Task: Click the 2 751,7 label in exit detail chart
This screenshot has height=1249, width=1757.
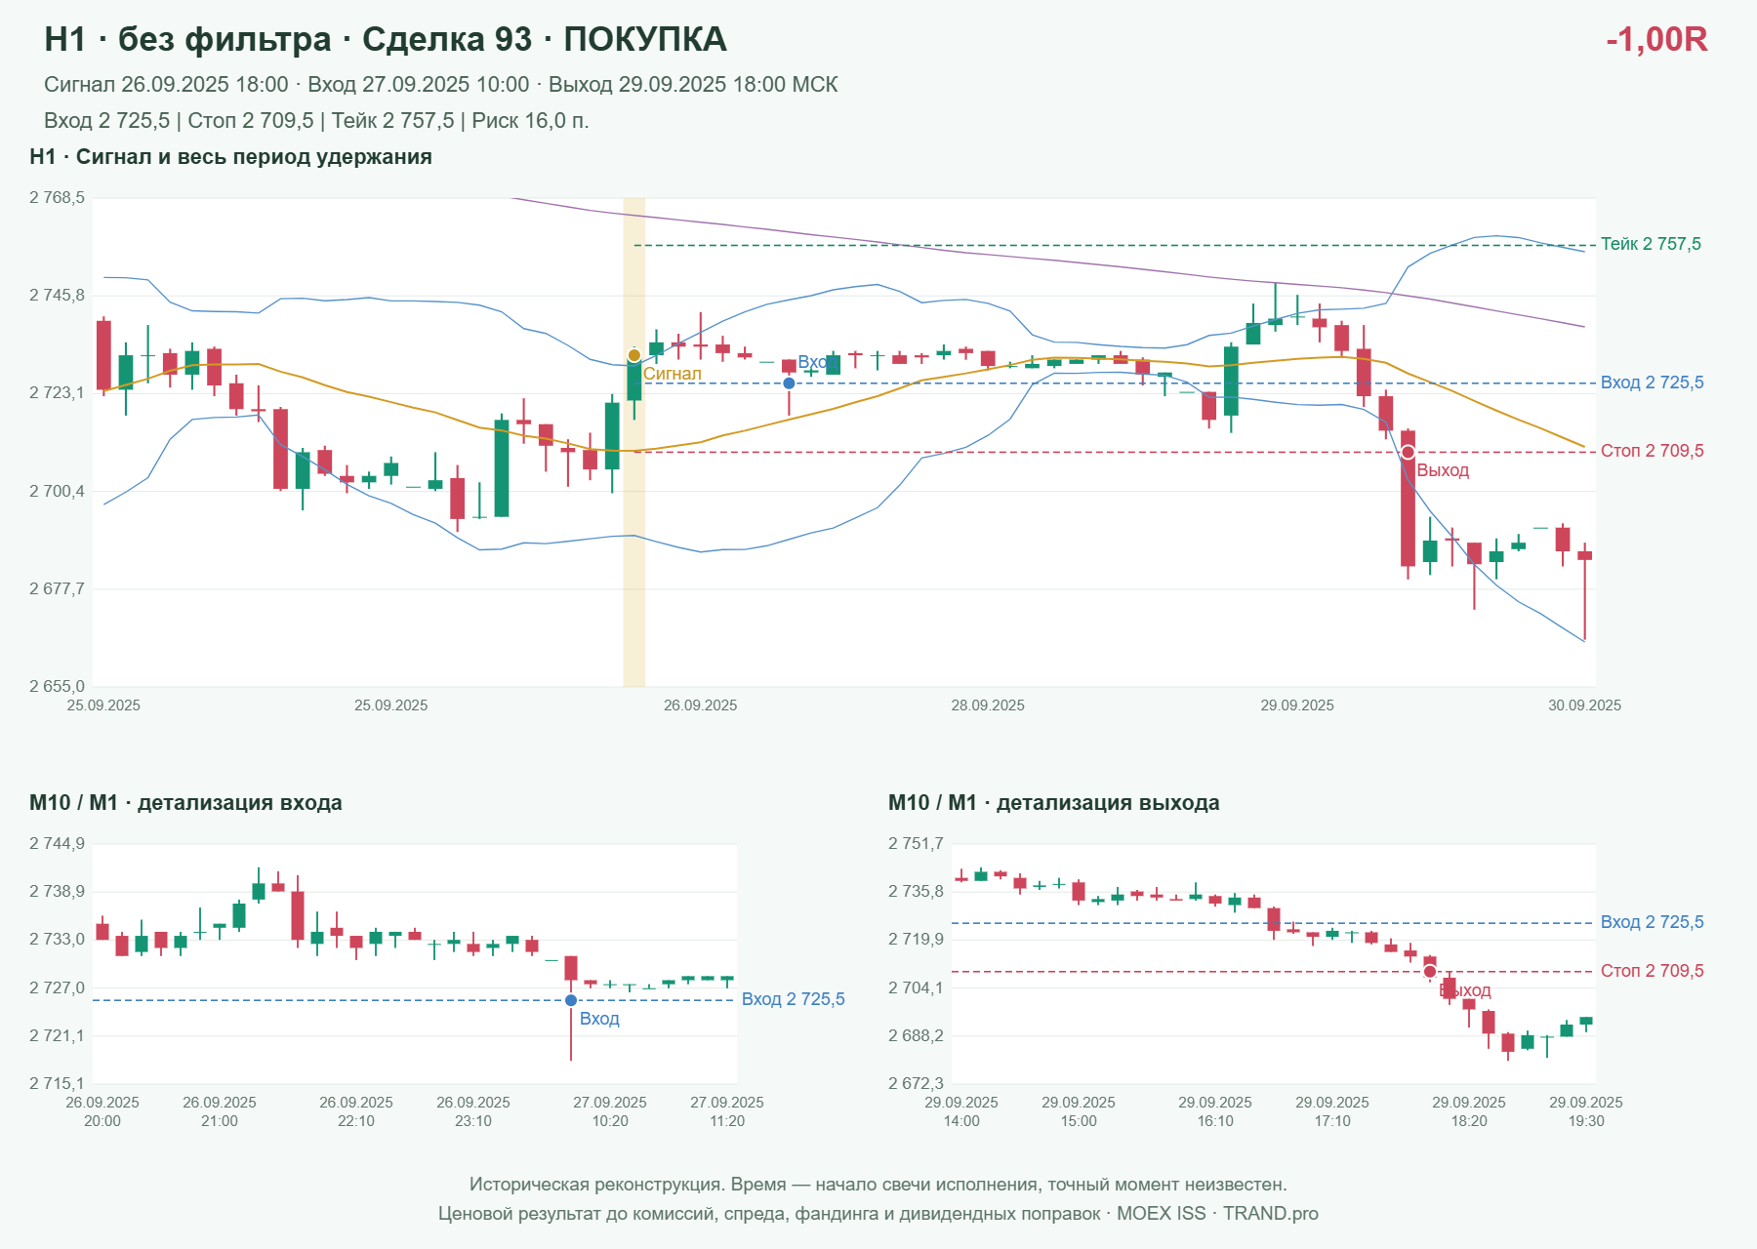Action: point(916,844)
